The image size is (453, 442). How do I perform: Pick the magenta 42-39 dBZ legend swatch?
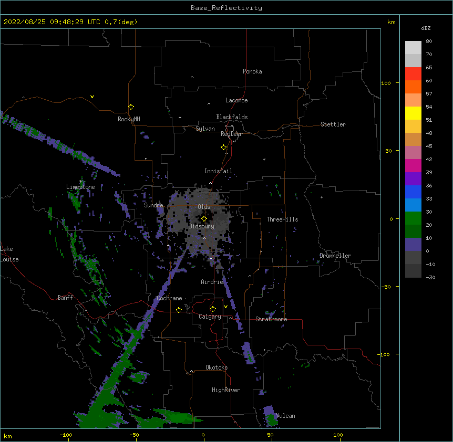pyautogui.click(x=413, y=165)
